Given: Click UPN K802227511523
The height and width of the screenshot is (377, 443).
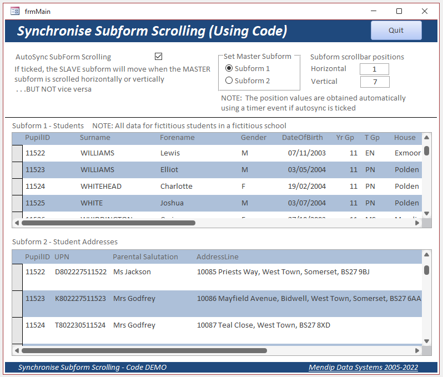Looking at the screenshot, I should pyautogui.click(x=80, y=298).
